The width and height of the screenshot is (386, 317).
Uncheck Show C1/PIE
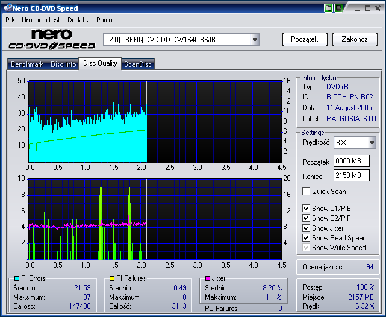306,208
